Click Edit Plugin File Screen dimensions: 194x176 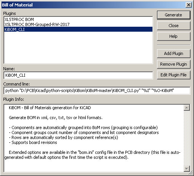pos(173,75)
